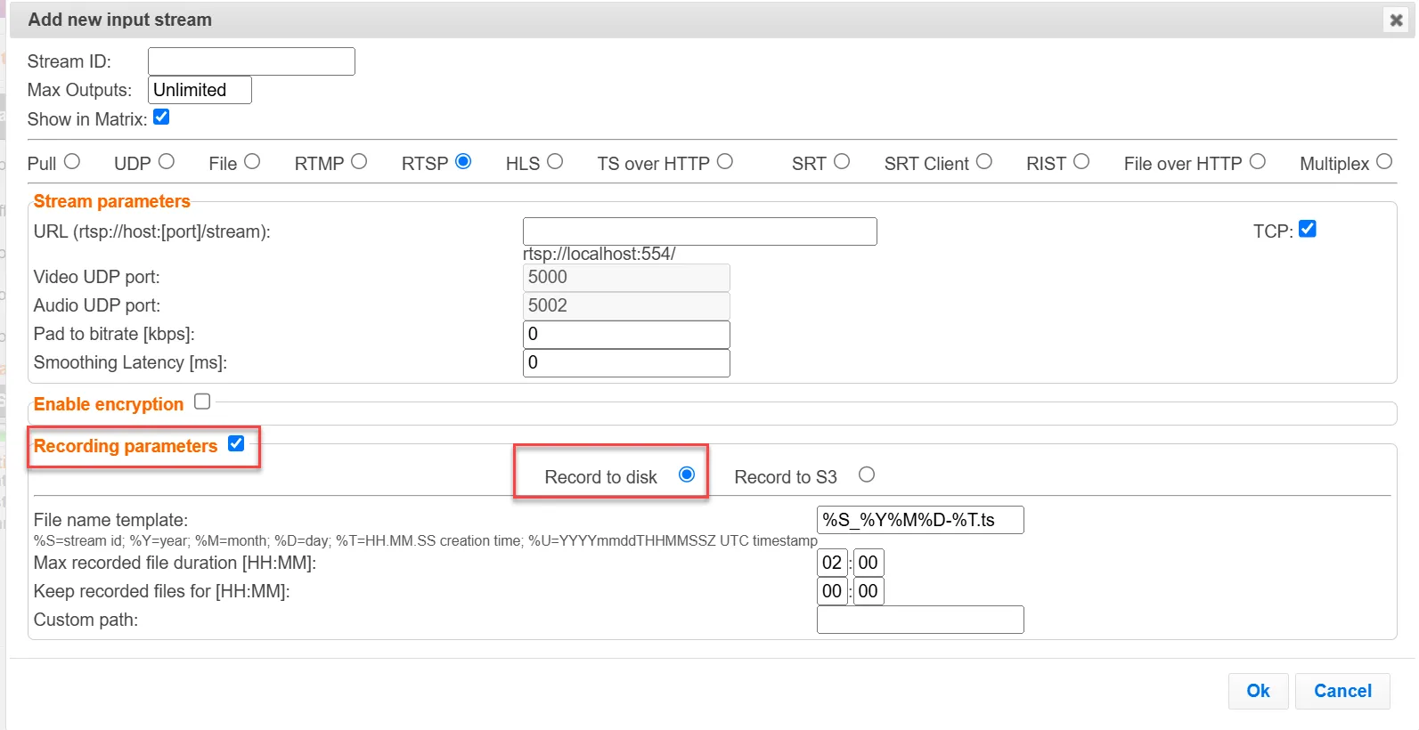The image size is (1419, 730).
Task: Select the UDP input type
Action: pos(167,161)
